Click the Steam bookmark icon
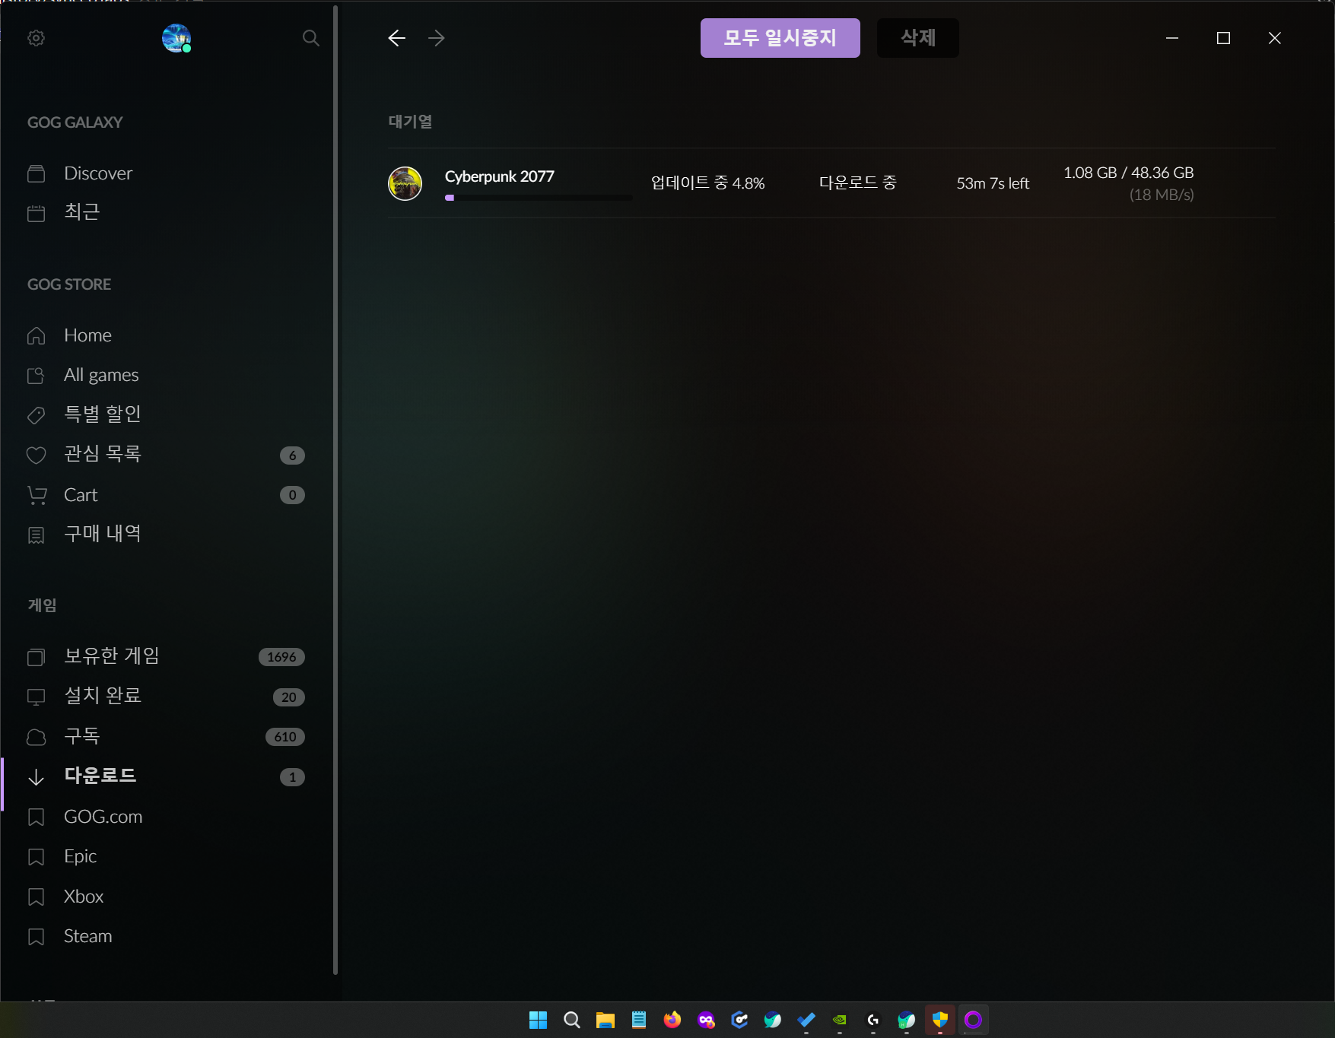The image size is (1335, 1038). 36,937
